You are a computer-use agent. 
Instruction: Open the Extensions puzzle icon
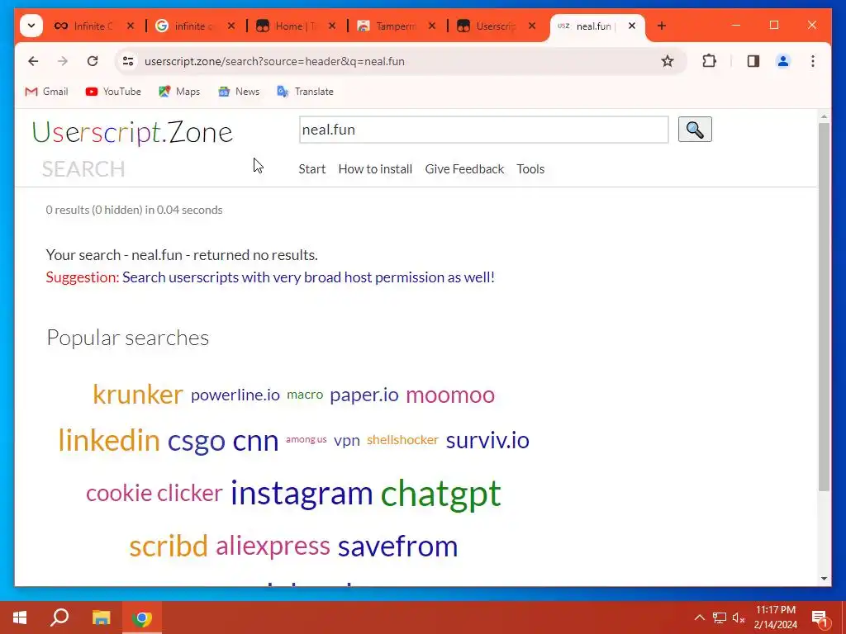(x=709, y=61)
